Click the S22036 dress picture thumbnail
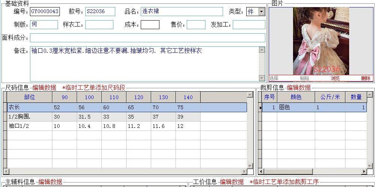Viewport: 375px width, 187px height. click(321, 41)
